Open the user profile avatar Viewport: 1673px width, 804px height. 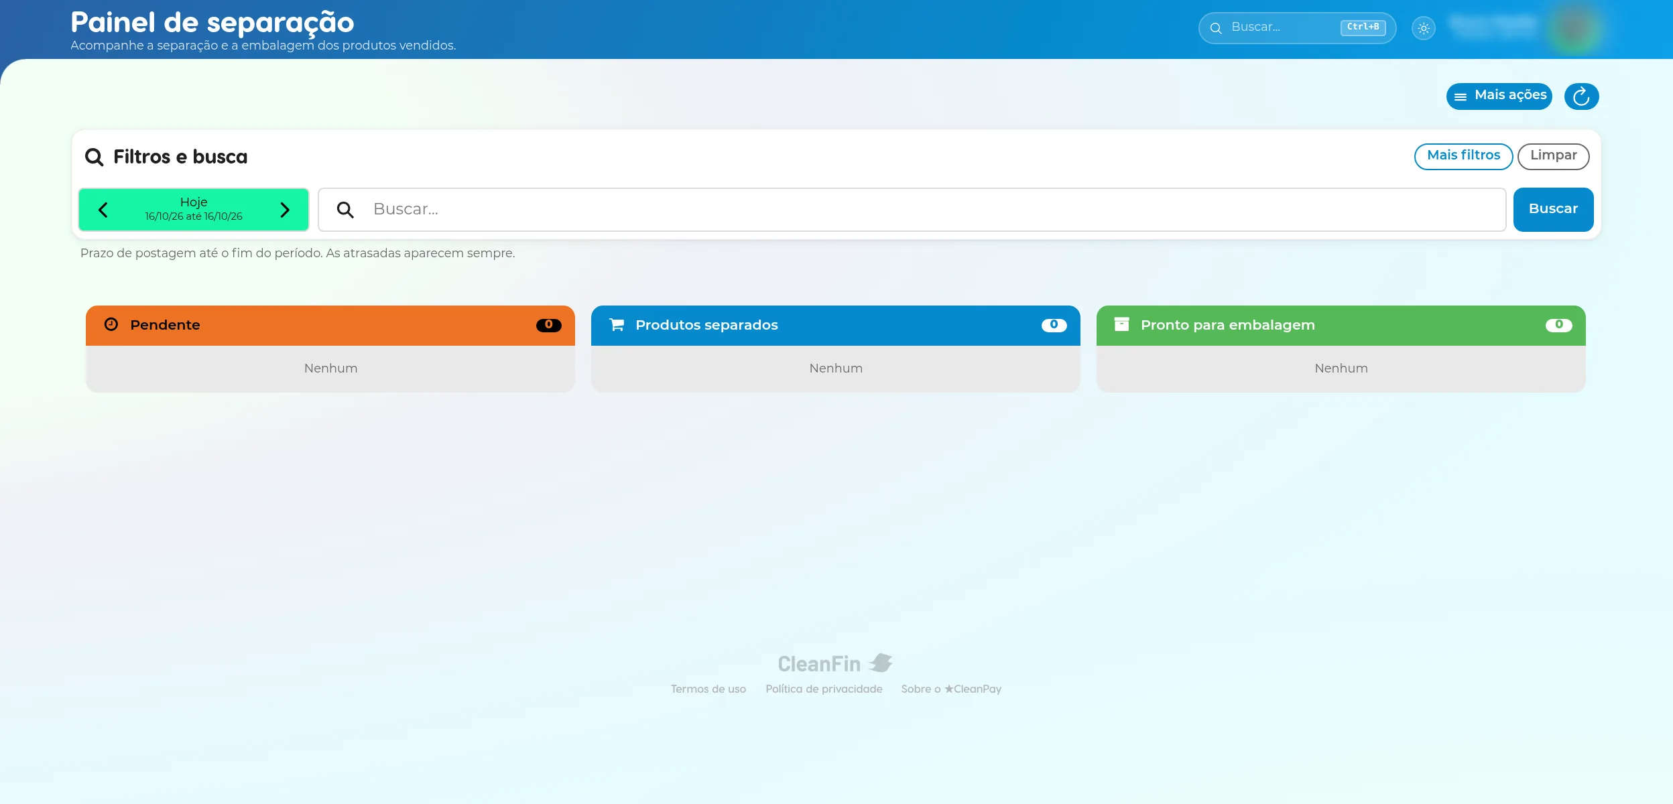click(1575, 28)
